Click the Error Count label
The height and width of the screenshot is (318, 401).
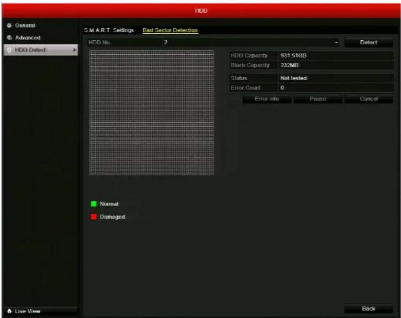pos(245,88)
